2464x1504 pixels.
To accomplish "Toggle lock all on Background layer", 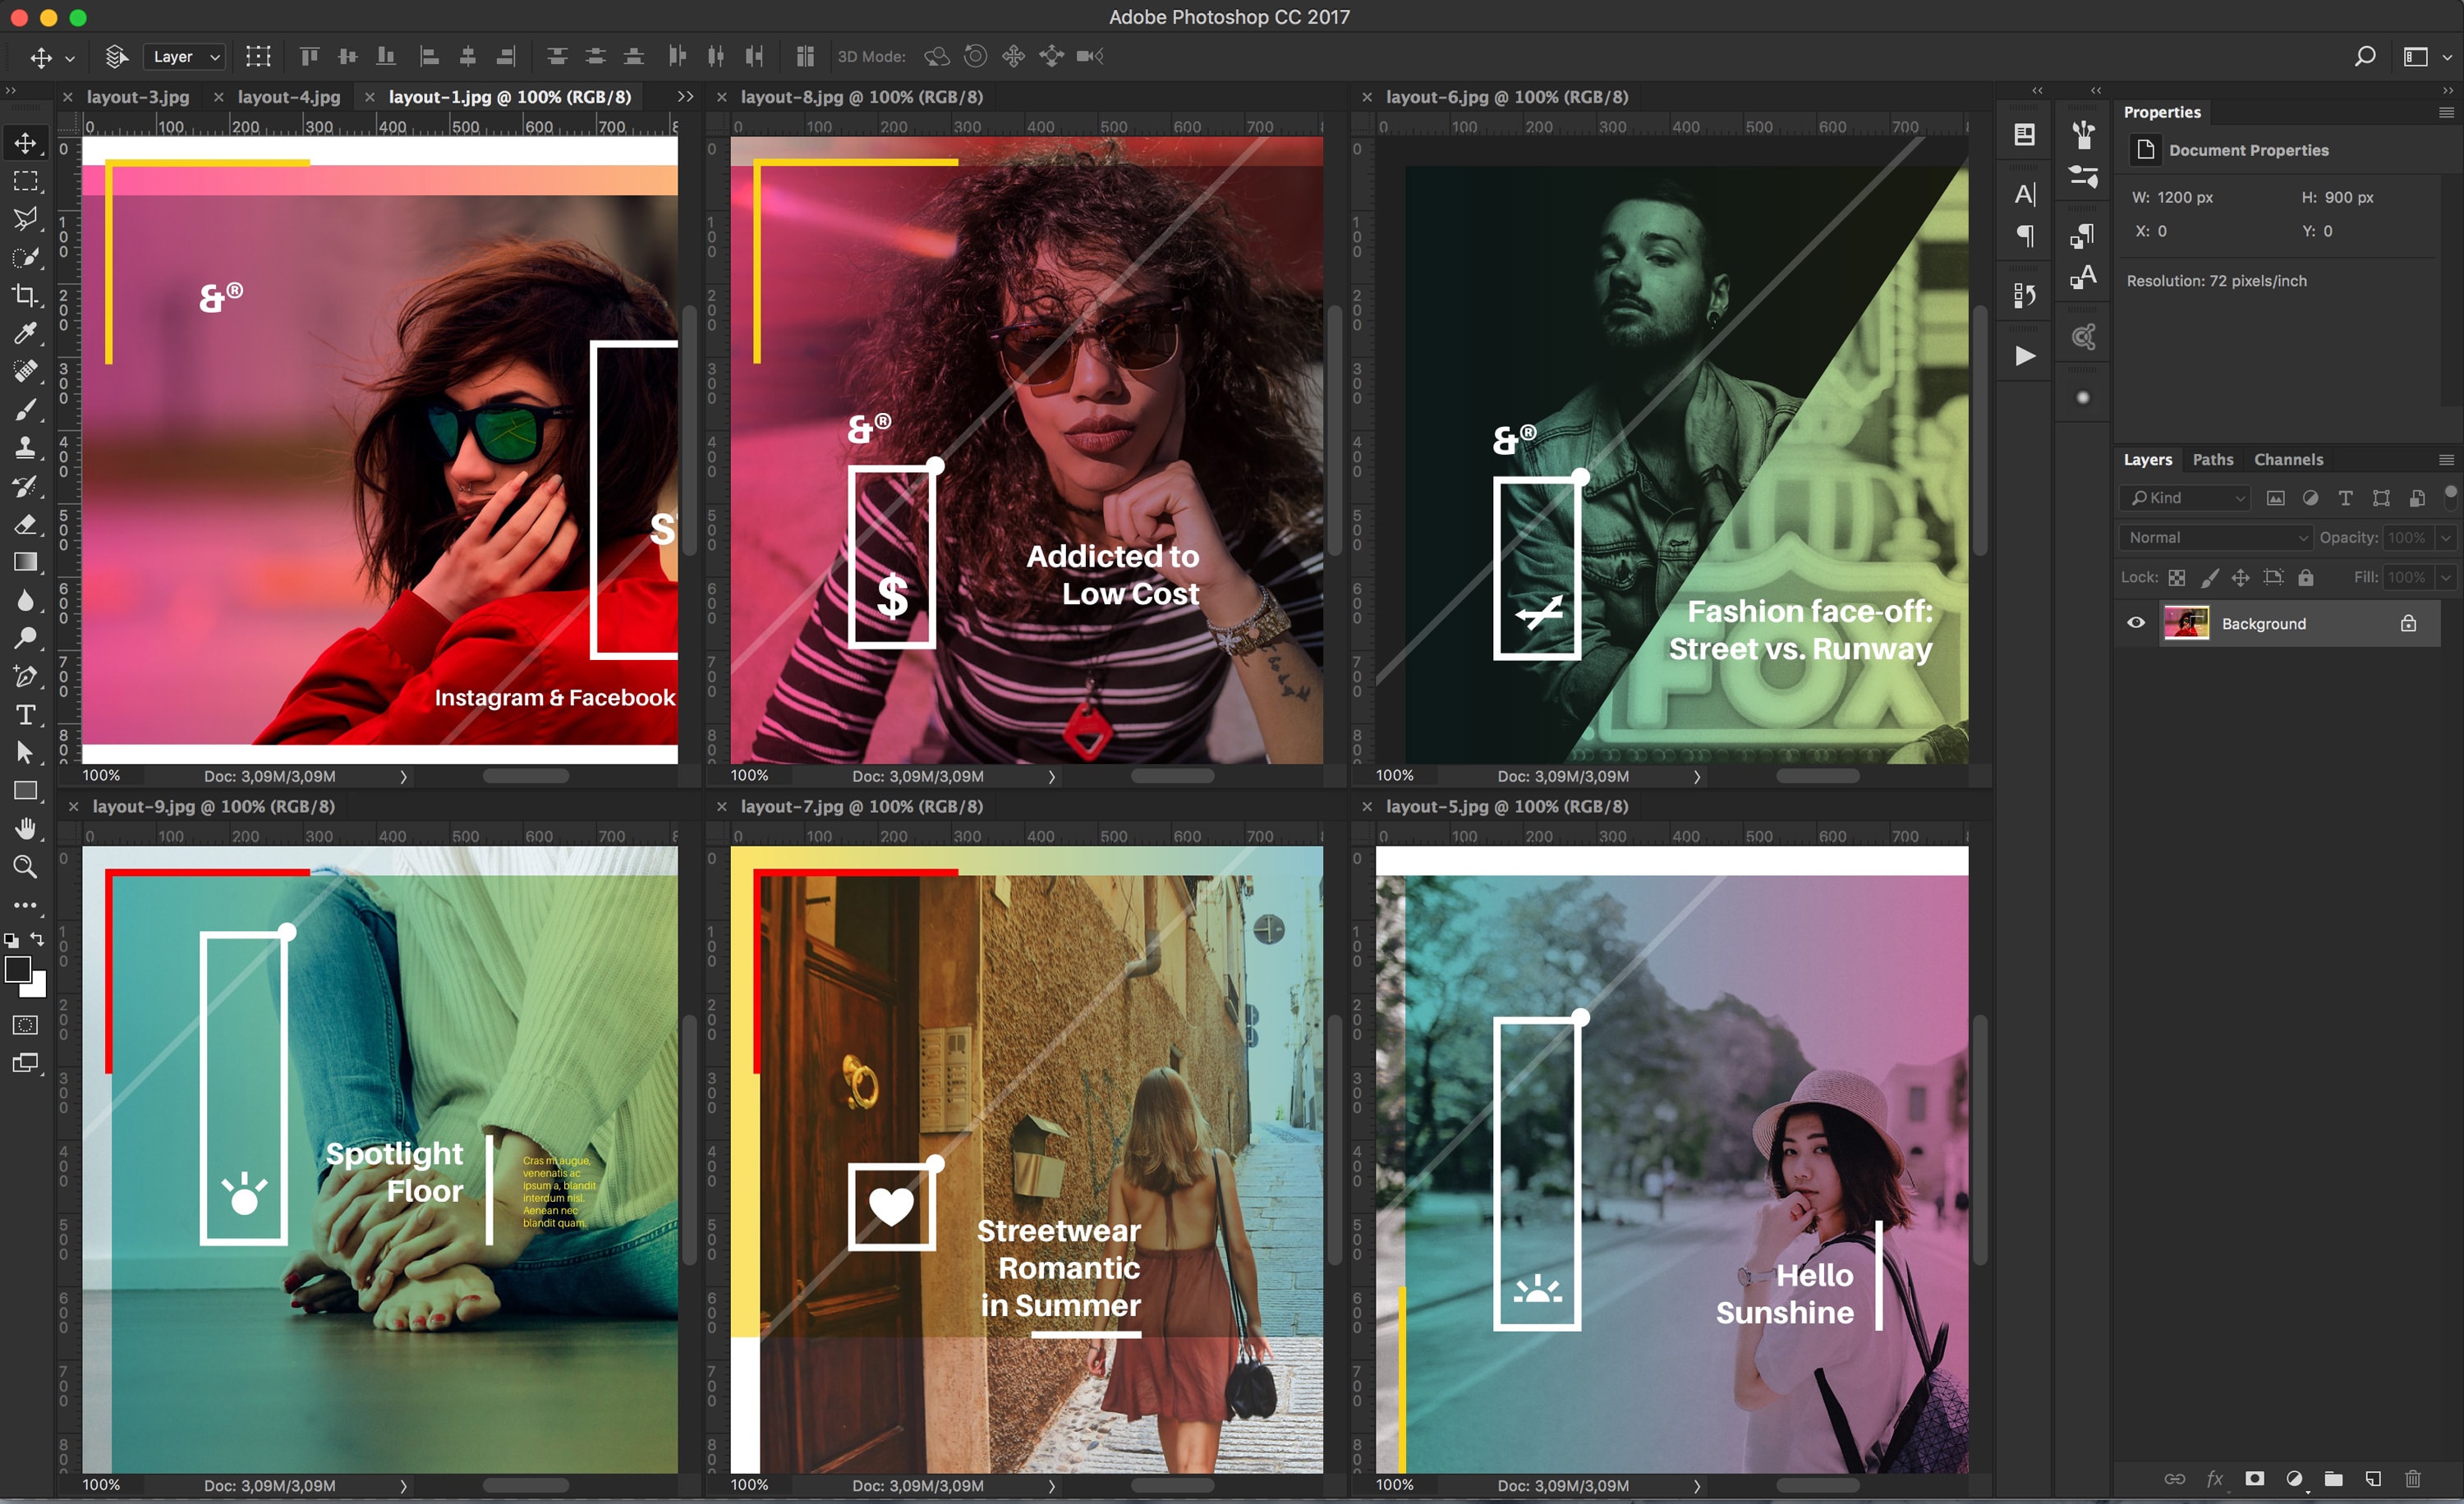I will (2305, 578).
